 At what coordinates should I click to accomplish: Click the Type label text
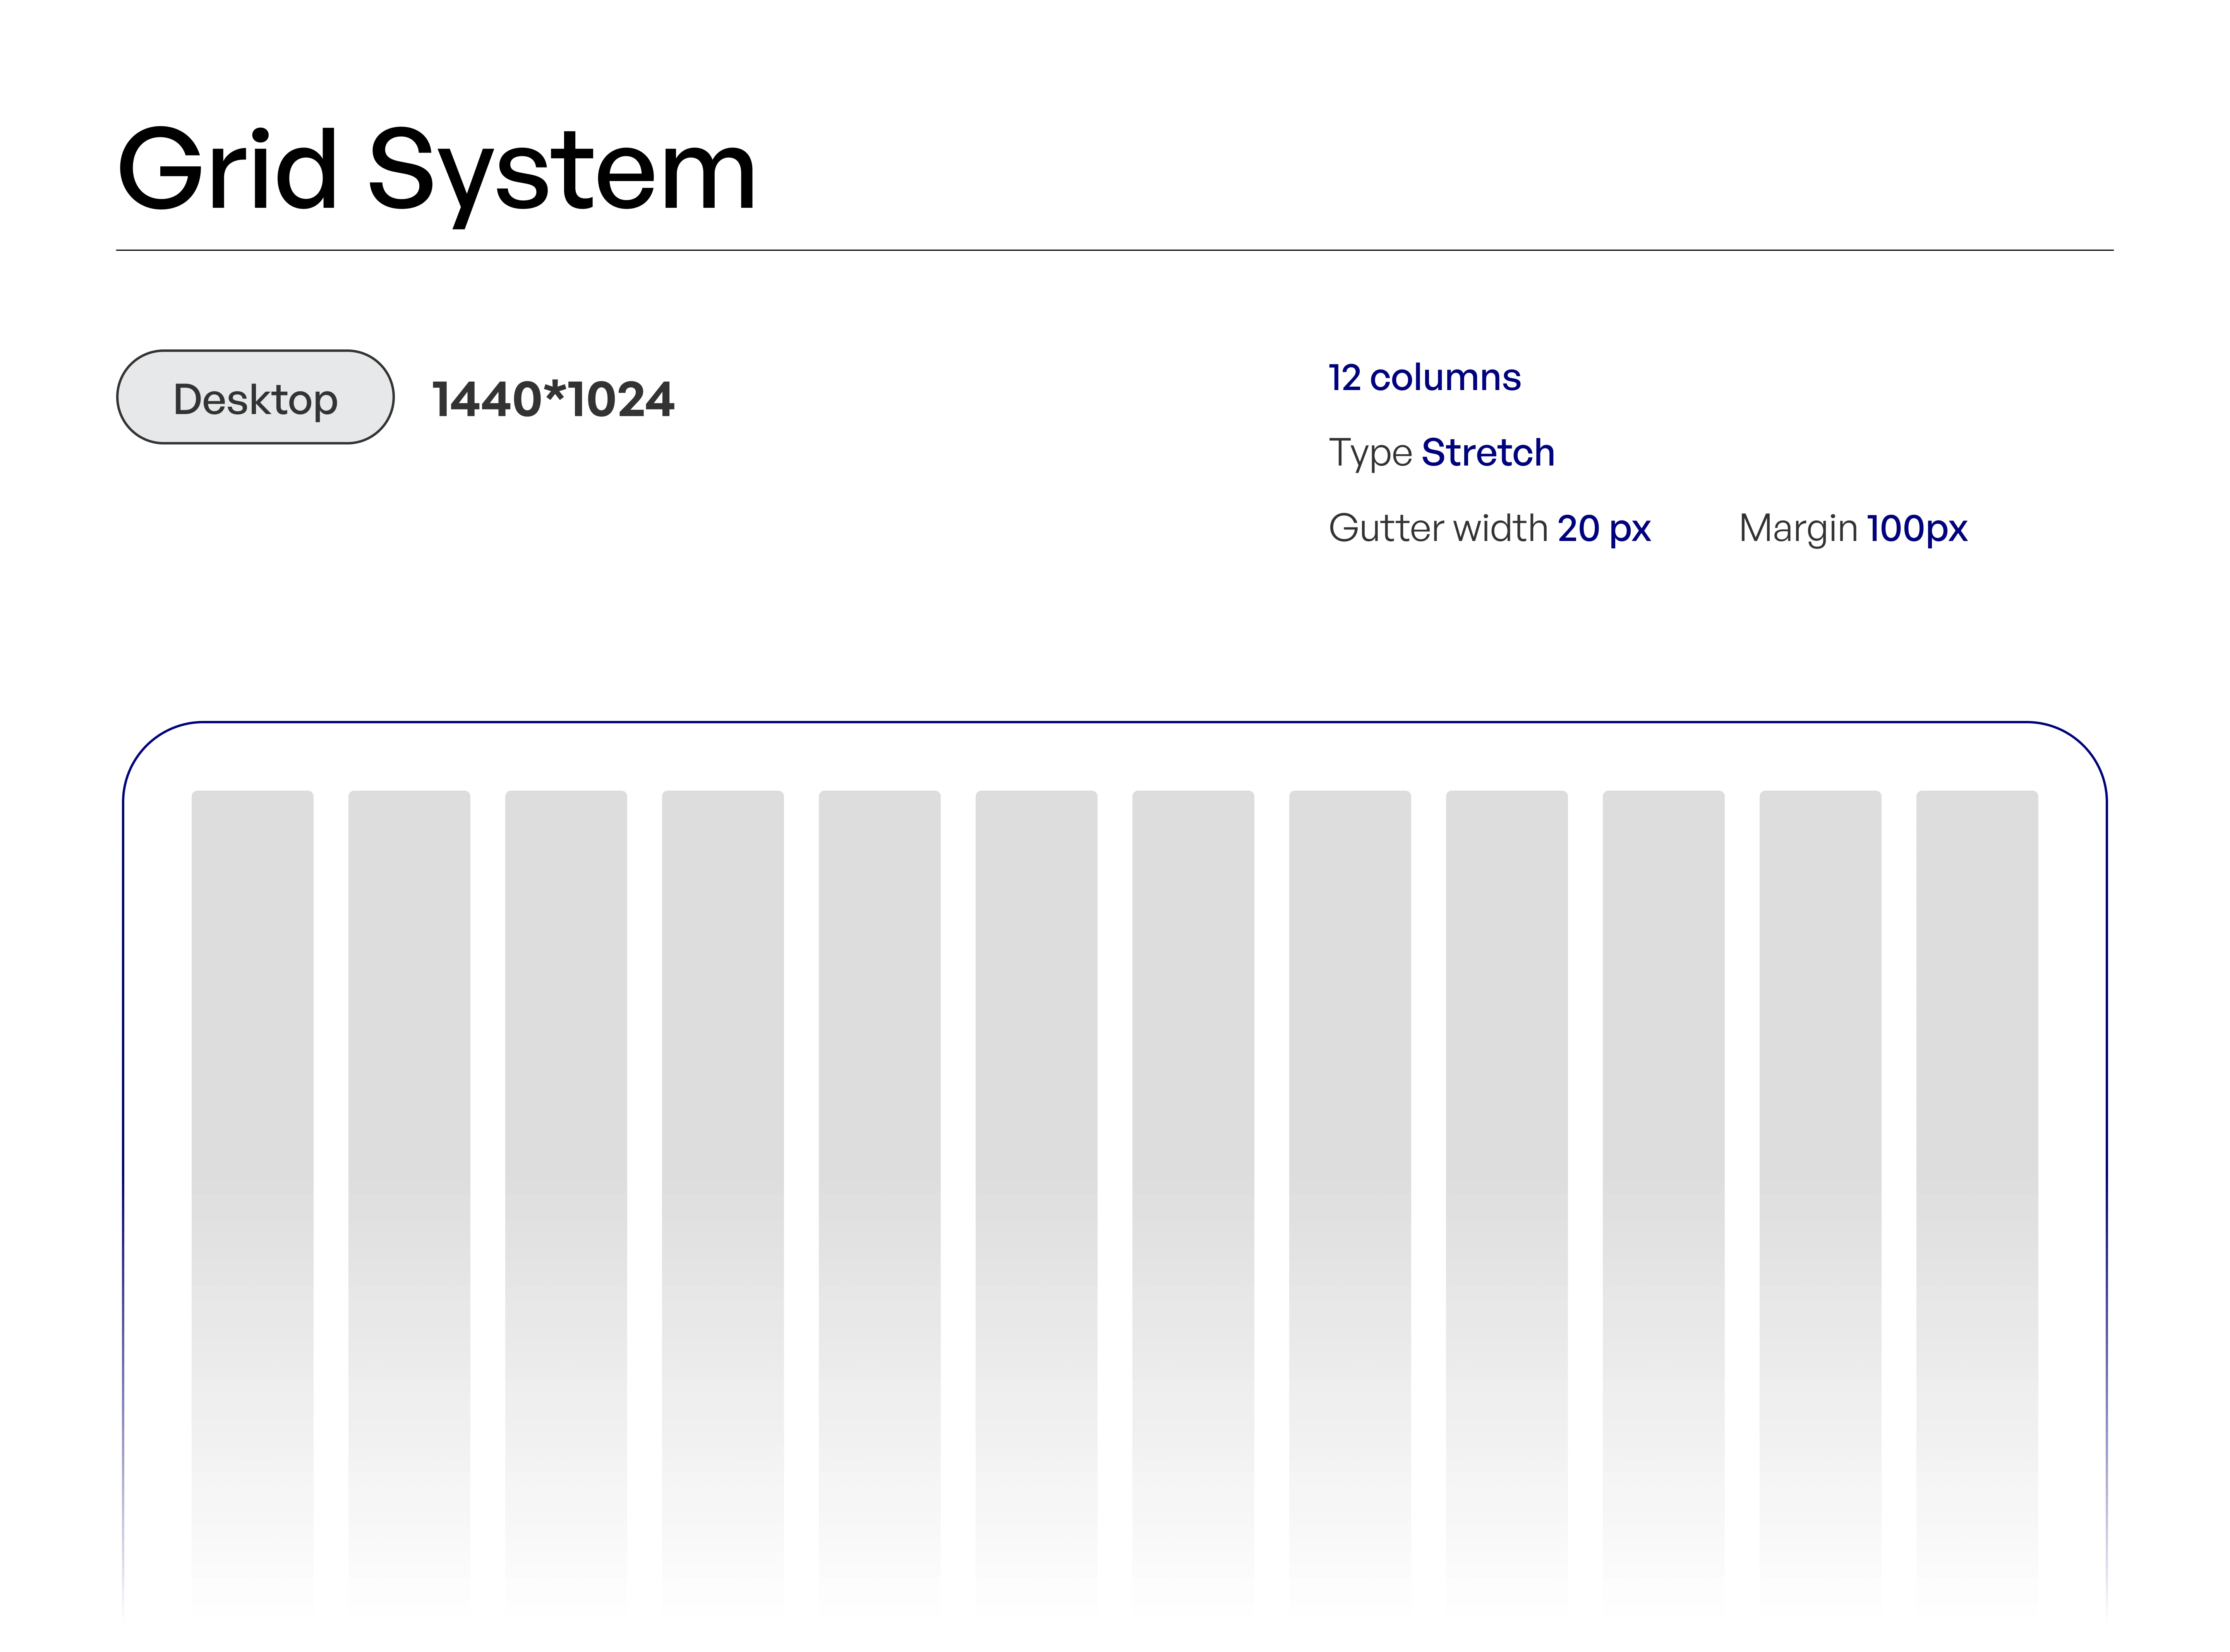click(x=1370, y=453)
